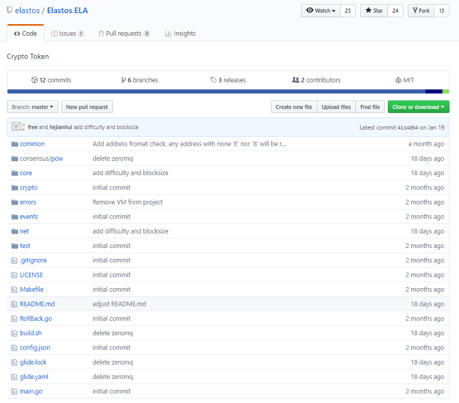Screen dimensions: 459x403
Task: Open the 12 commits link
Action: point(51,80)
